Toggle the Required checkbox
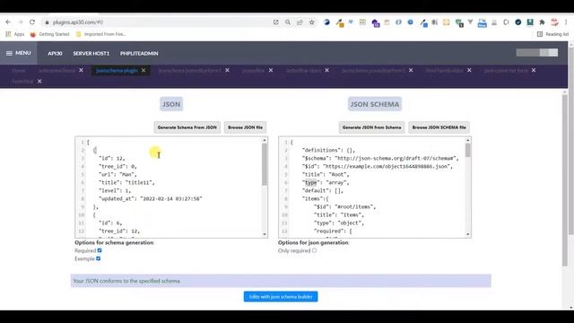 (100, 250)
